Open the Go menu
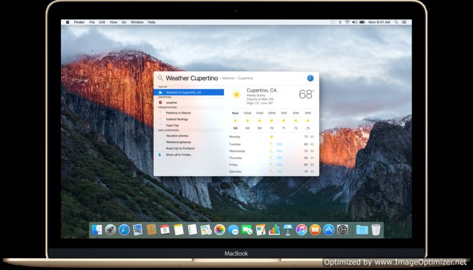Screen dimensions: 473x270 [124, 22]
